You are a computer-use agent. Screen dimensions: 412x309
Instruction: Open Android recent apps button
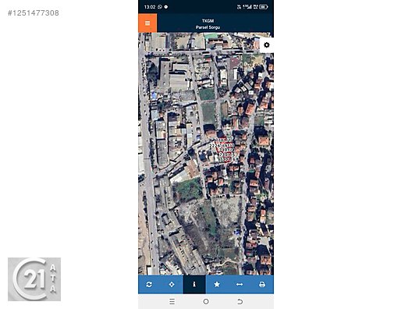pyautogui.click(x=172, y=301)
